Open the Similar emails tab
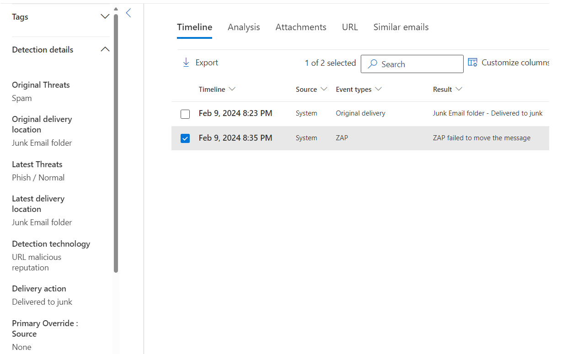The height and width of the screenshot is (354, 572). (401, 27)
